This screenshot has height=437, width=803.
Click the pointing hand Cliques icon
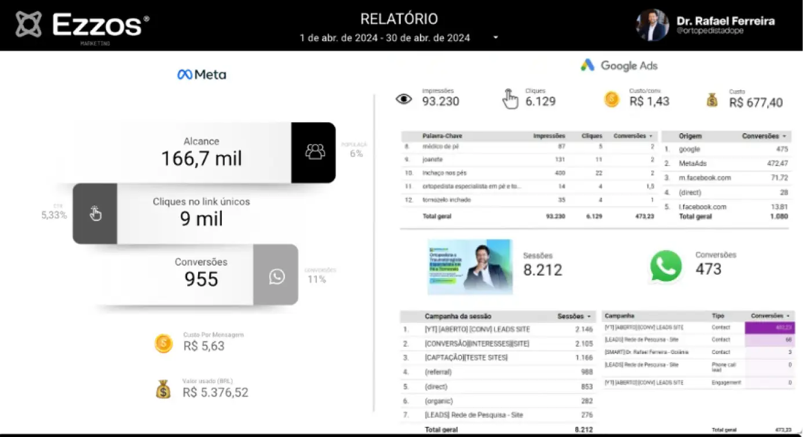tap(510, 99)
